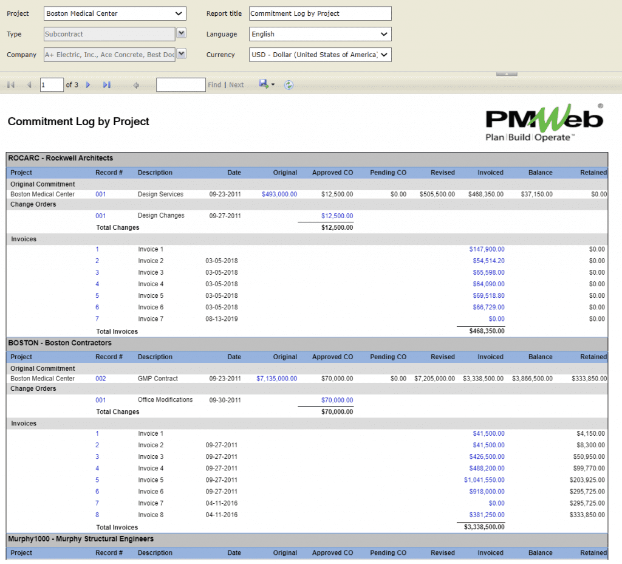Expand the Type dropdown arrow
The image size is (622, 564).
pyautogui.click(x=181, y=33)
